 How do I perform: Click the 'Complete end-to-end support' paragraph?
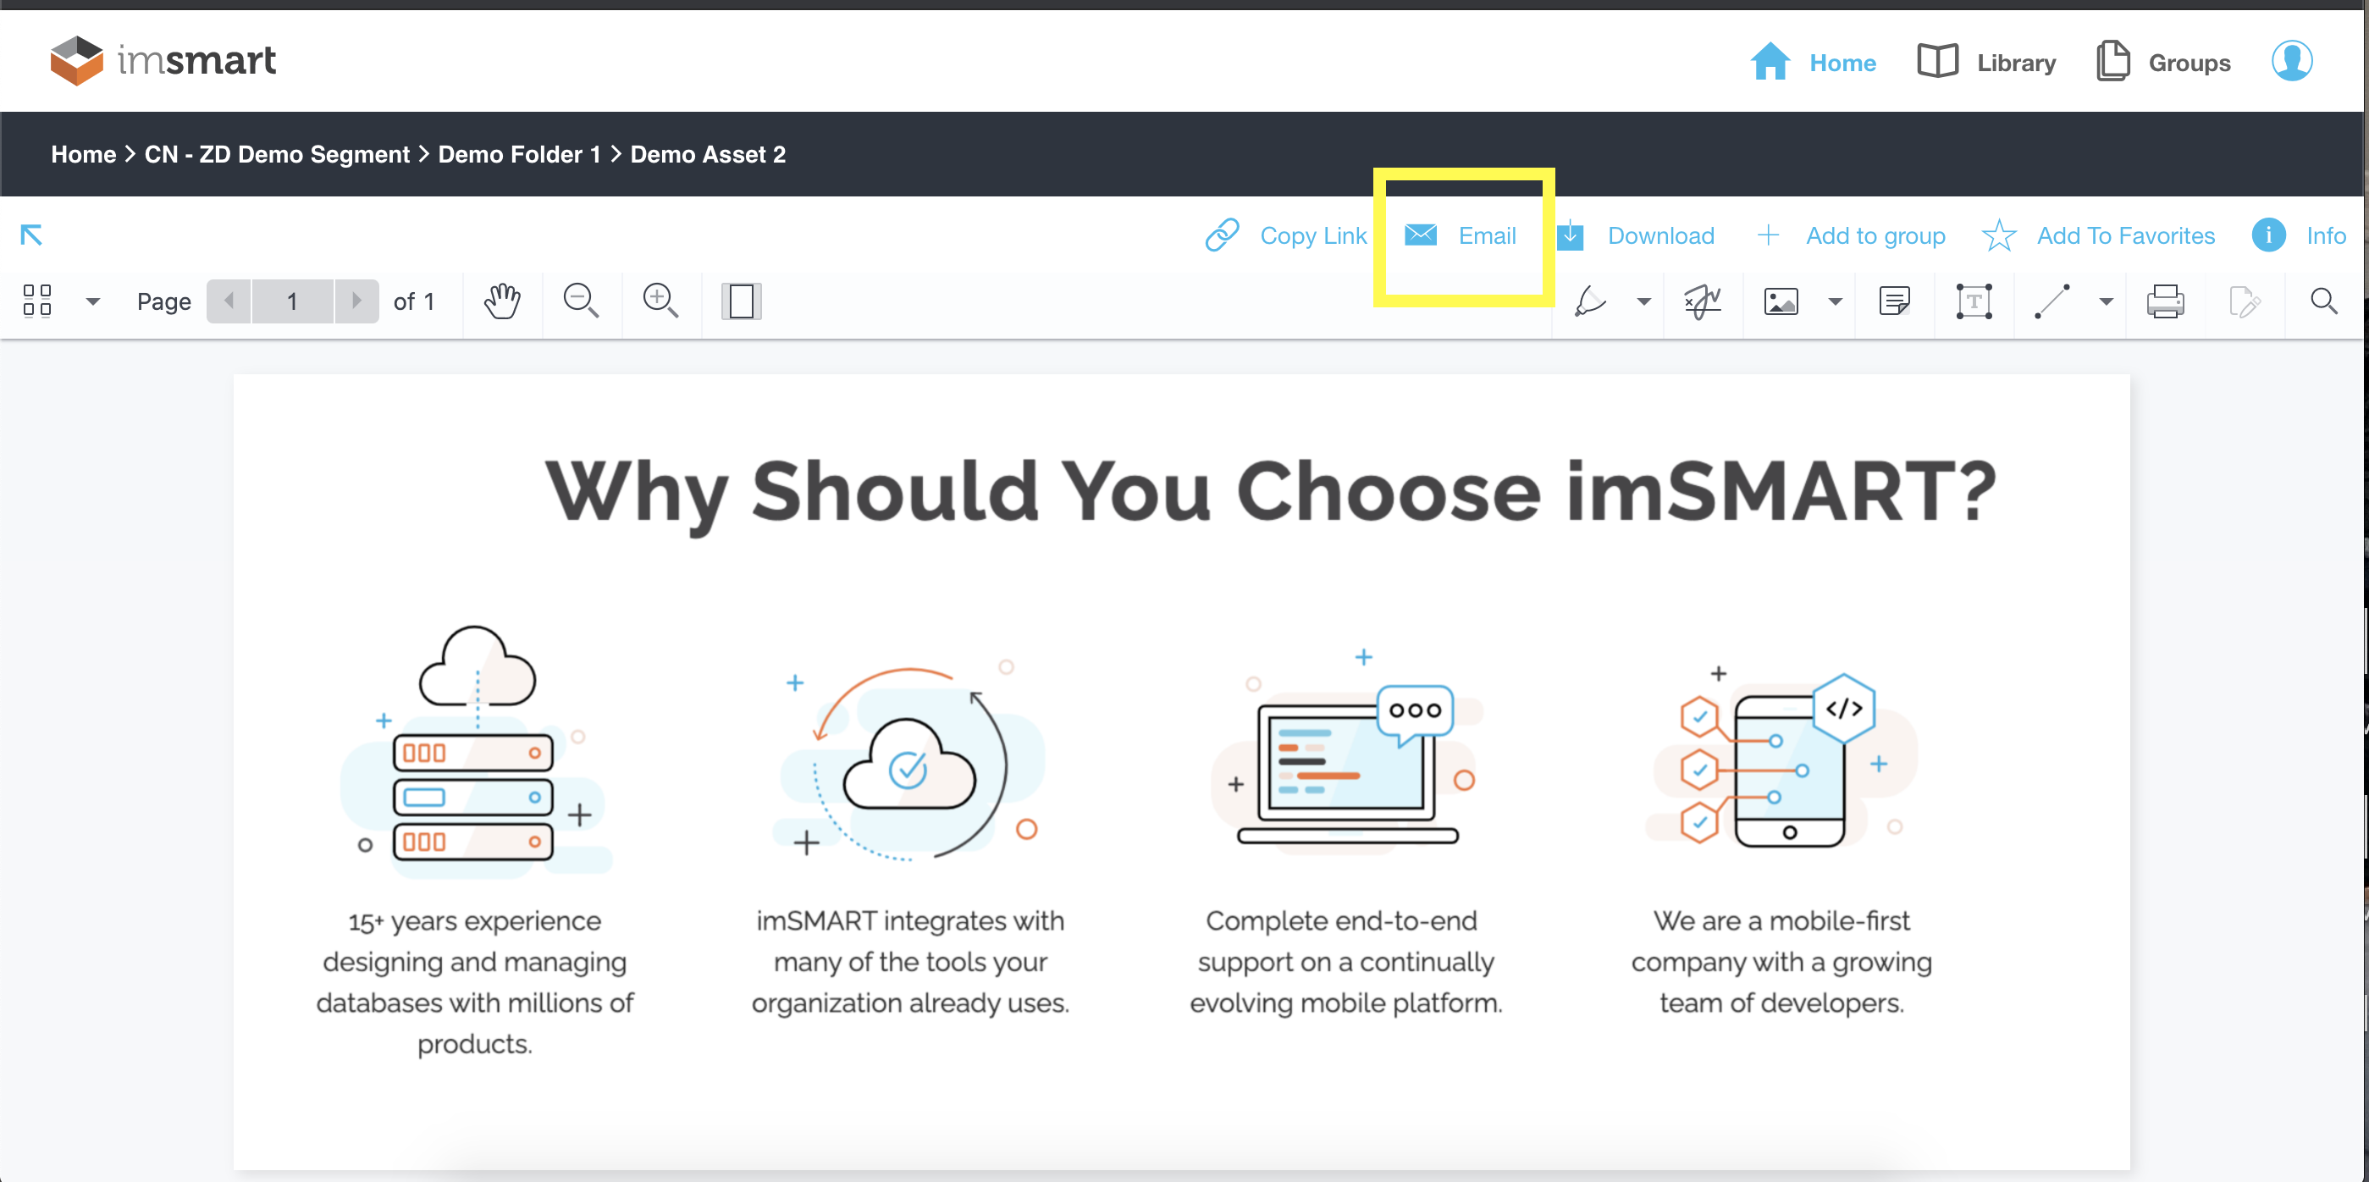point(1345,962)
